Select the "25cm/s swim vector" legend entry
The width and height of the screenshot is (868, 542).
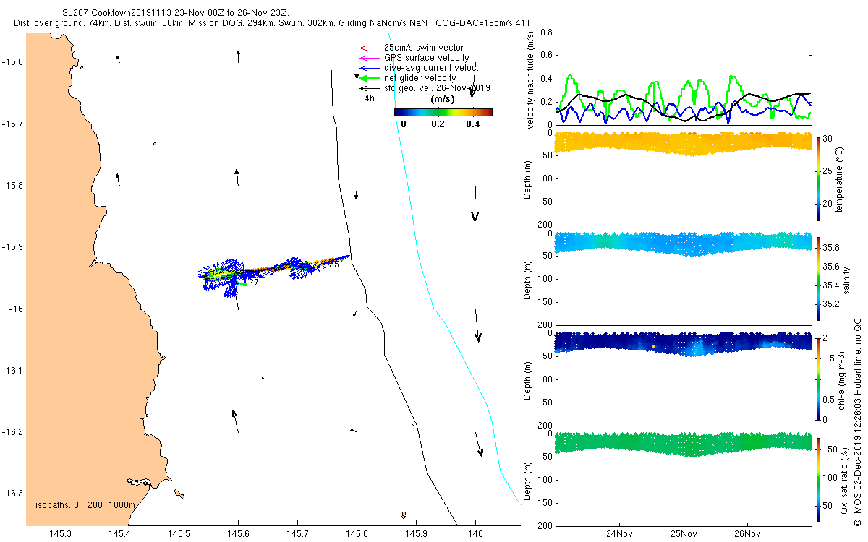point(424,48)
